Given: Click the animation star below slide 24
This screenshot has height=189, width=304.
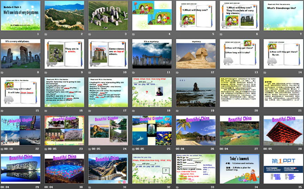Looking at the screenshot, I should coord(90,149).
